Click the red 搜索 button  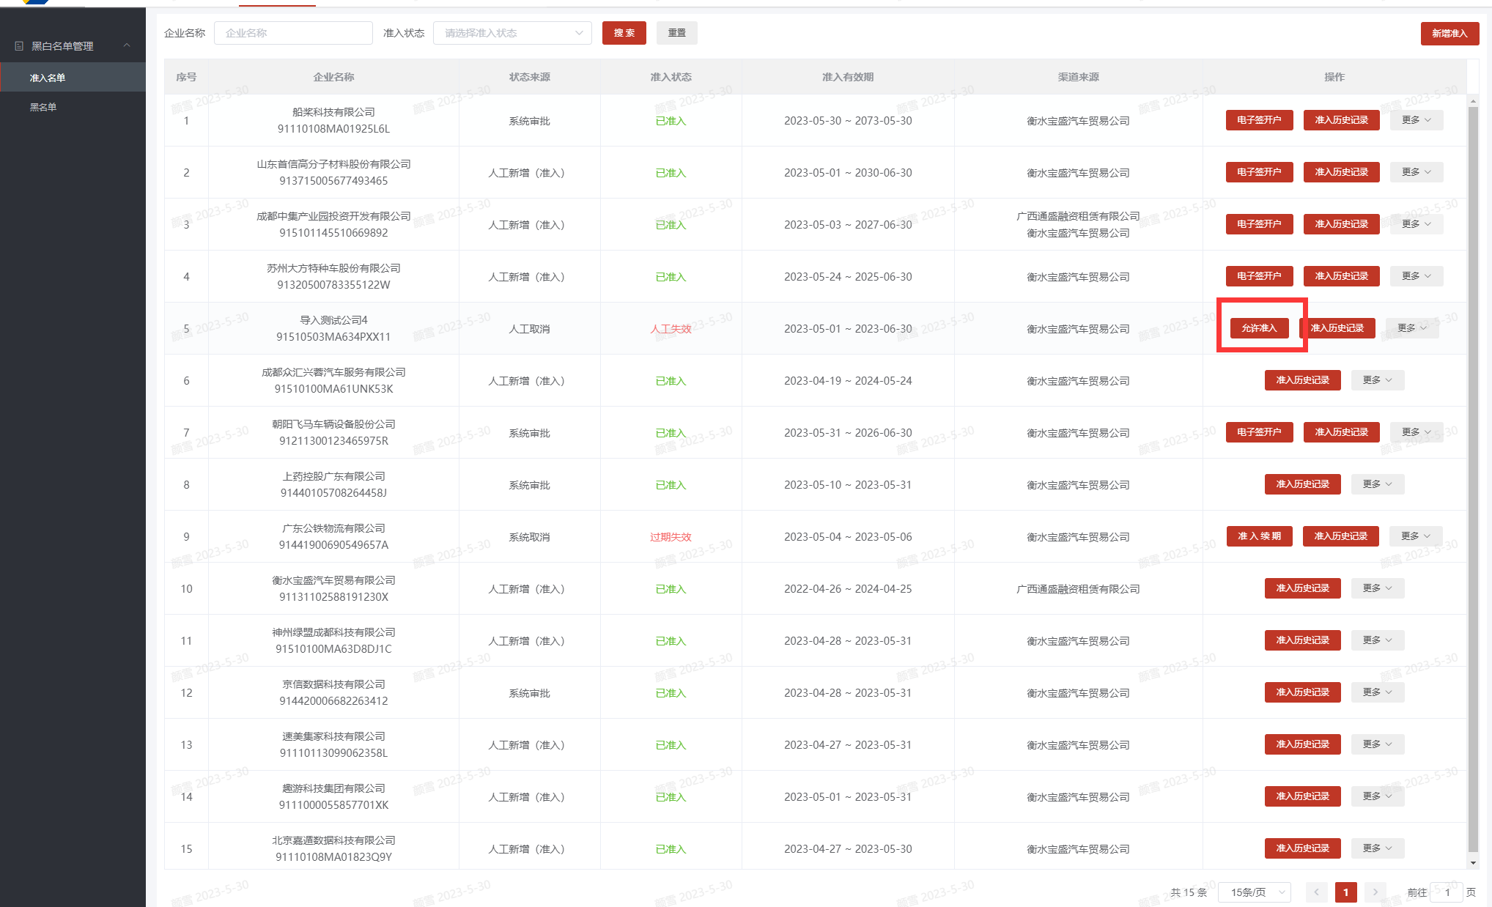click(x=624, y=33)
